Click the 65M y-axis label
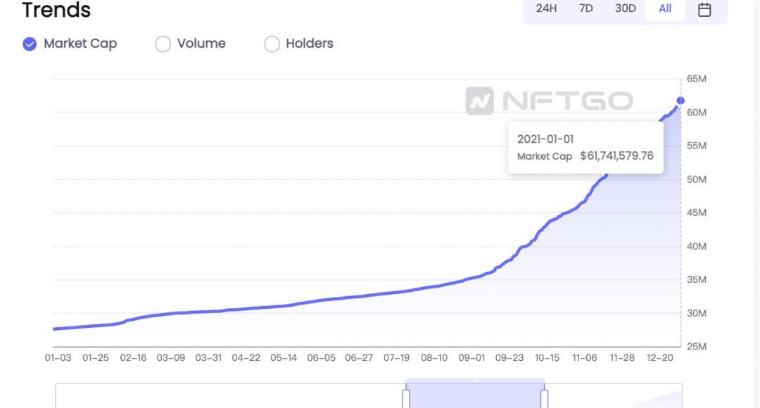This screenshot has width=760, height=408. pos(697,79)
